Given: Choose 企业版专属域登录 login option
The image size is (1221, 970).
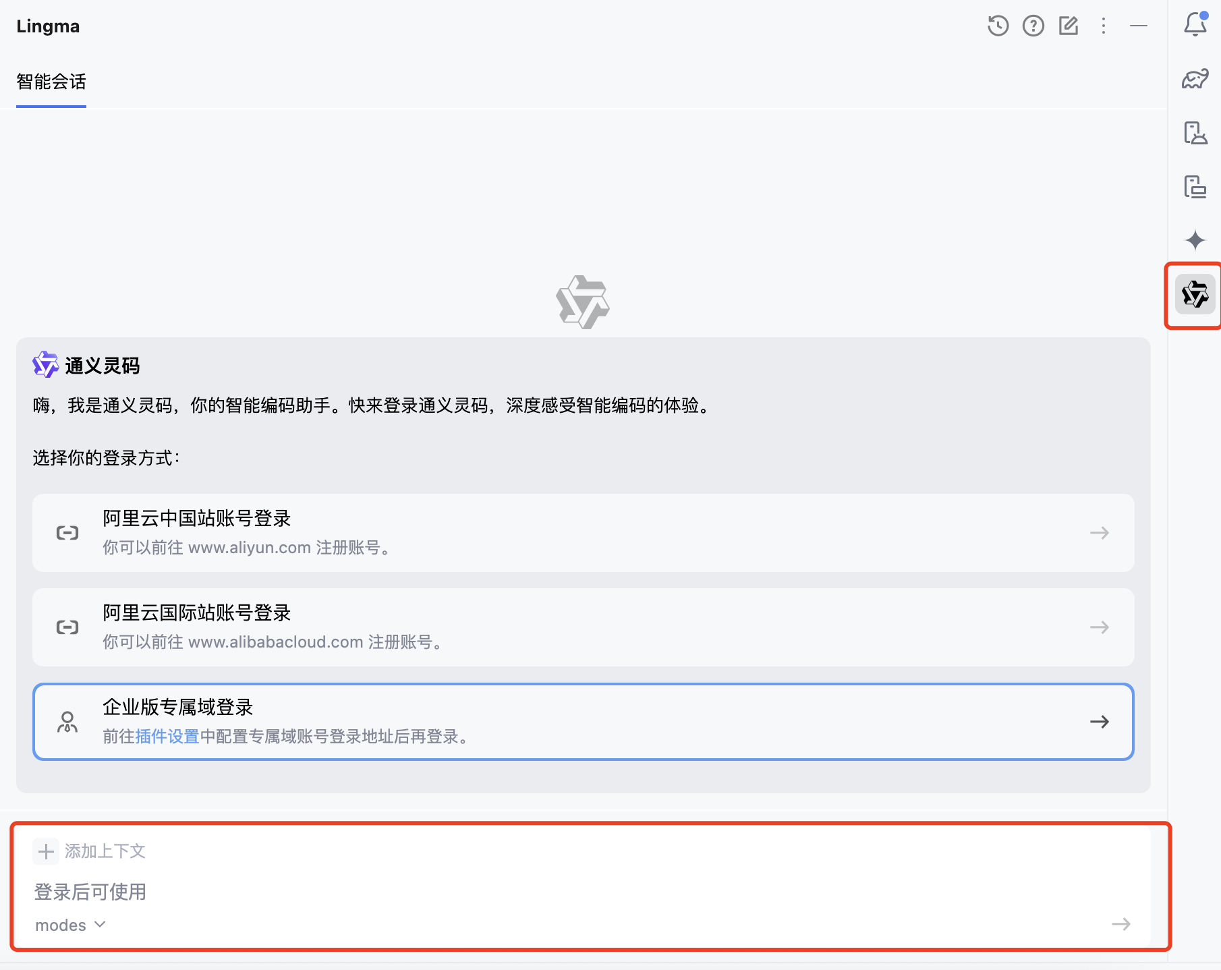Looking at the screenshot, I should tap(584, 722).
